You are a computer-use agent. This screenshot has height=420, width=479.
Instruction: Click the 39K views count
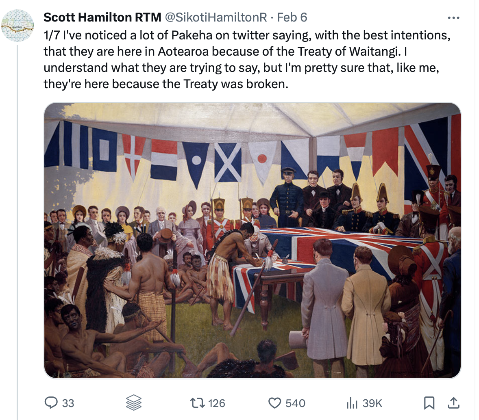[372, 403]
